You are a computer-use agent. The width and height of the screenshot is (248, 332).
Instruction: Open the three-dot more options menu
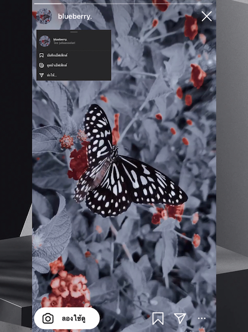201,318
